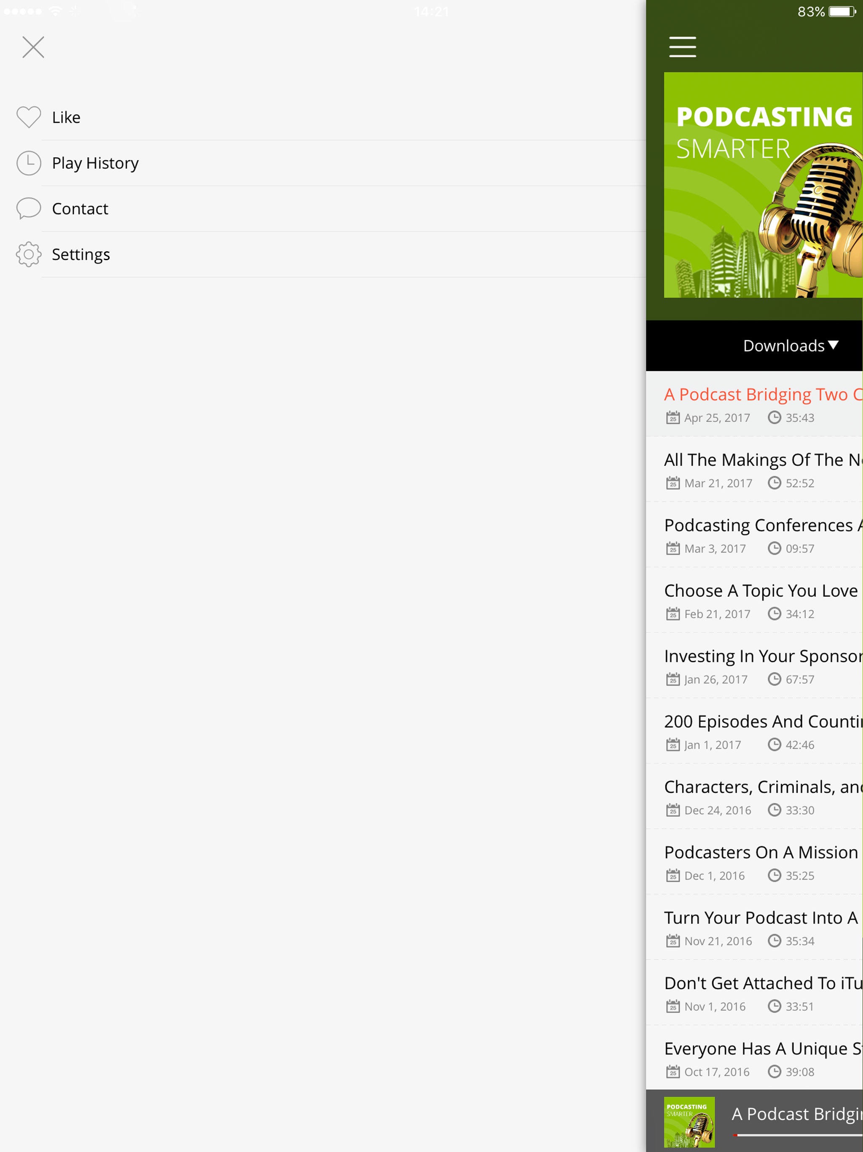Screen dimensions: 863x1152
Task: Open Play History icon
Action: (x=28, y=163)
